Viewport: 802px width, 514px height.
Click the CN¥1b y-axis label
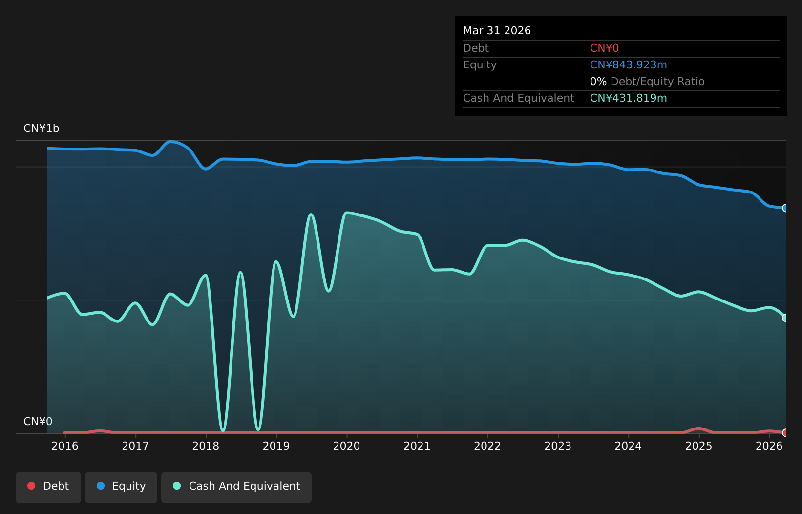pyautogui.click(x=42, y=128)
